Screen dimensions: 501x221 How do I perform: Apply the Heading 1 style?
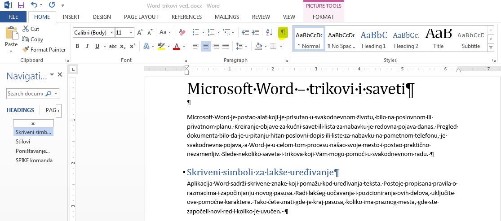[x=373, y=39]
